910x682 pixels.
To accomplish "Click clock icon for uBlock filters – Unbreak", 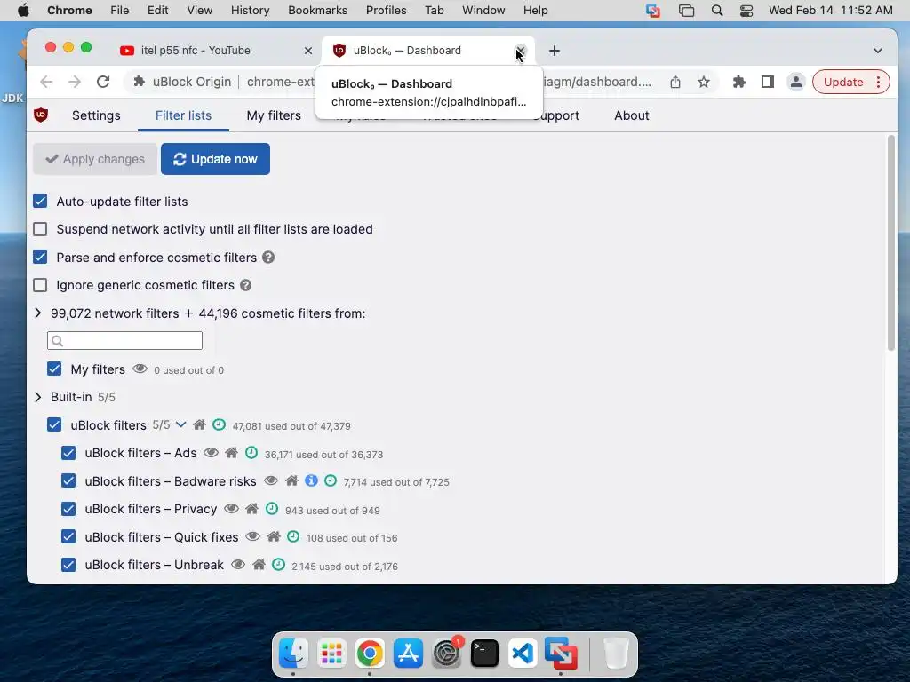I will click(278, 564).
